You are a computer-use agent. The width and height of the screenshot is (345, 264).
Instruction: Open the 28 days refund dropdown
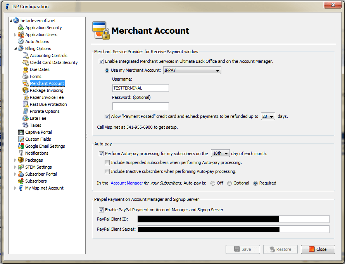pos(268,116)
